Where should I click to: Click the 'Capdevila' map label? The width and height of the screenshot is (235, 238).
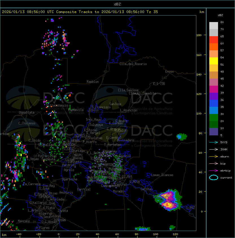click(x=76, y=110)
